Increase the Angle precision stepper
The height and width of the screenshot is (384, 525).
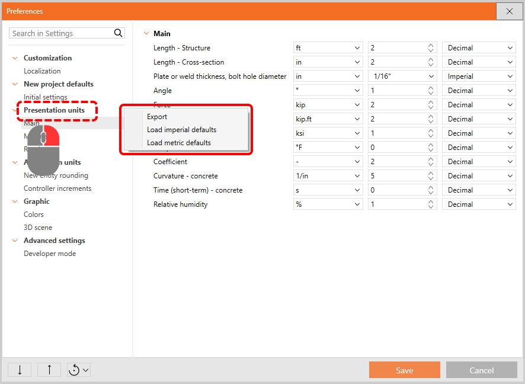tap(431, 88)
